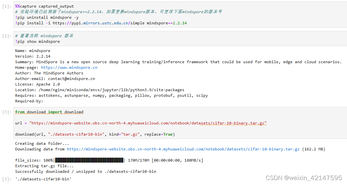Click the contact@mindspore.cn author email text

(71, 79)
